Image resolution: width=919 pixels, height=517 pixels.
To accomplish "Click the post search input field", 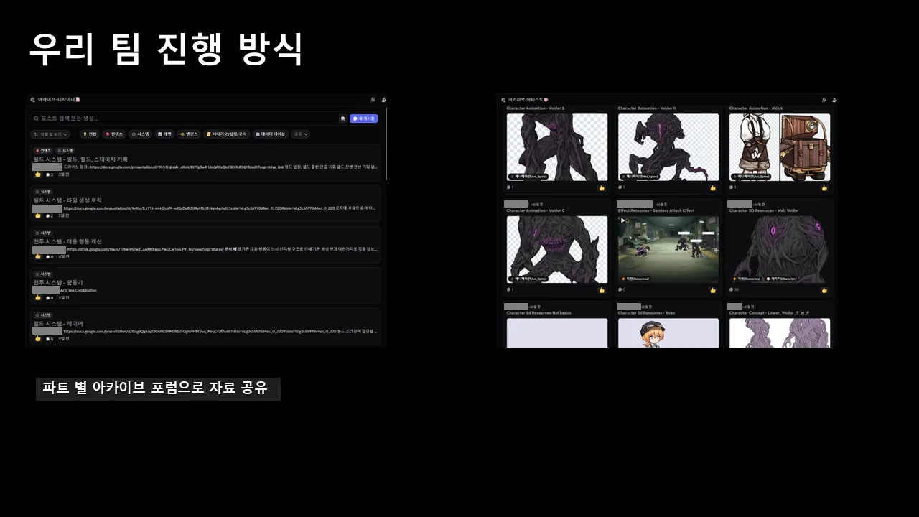I will pyautogui.click(x=183, y=118).
